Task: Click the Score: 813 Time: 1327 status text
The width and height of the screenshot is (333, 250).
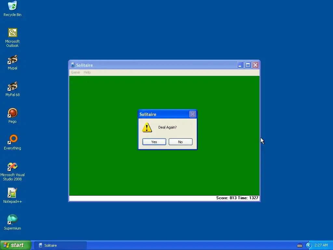Action: coord(237,198)
